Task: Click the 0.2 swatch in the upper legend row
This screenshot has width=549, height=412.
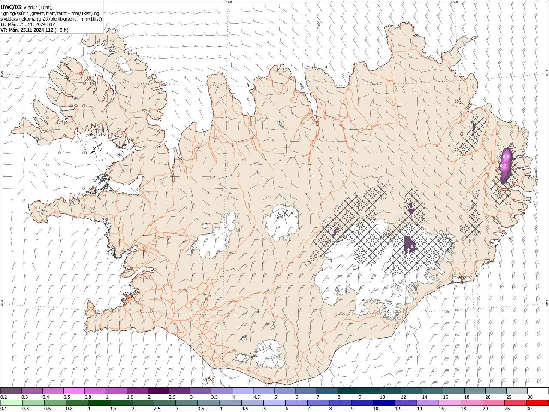Action: click(11, 391)
